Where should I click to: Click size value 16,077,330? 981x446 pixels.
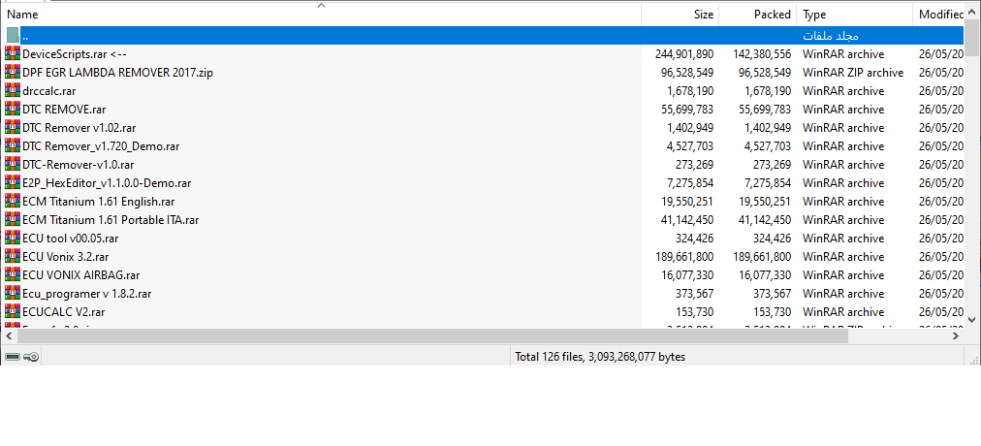(x=687, y=275)
